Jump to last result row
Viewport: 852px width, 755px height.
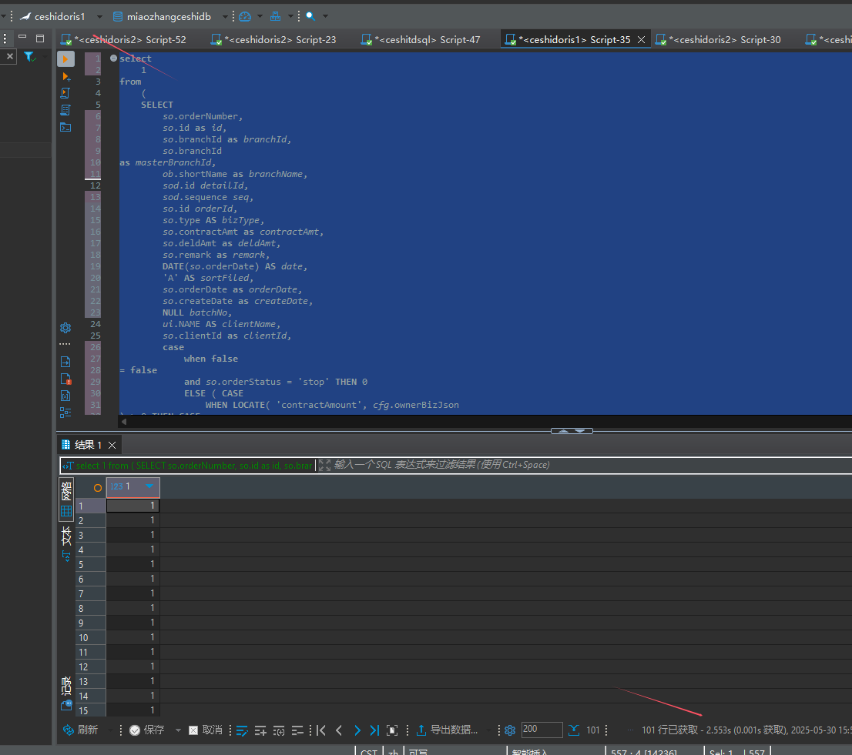click(374, 730)
